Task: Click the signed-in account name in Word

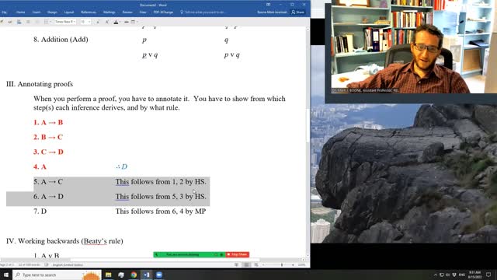Action: [x=272, y=12]
